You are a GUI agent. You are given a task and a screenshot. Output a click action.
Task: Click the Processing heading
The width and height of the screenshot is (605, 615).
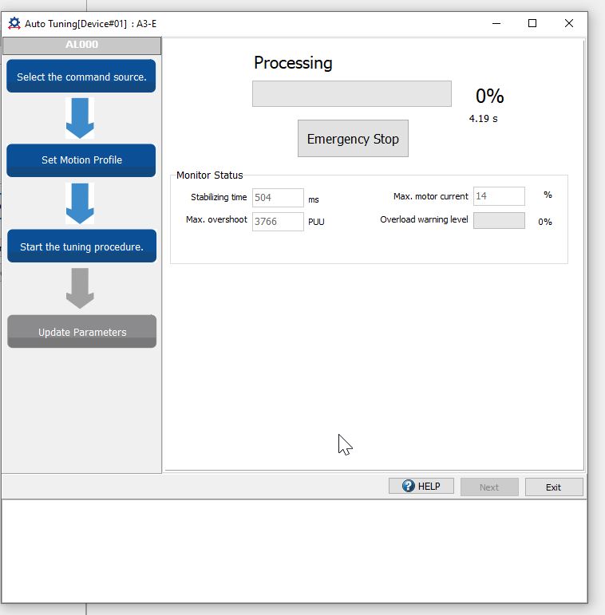coord(293,63)
